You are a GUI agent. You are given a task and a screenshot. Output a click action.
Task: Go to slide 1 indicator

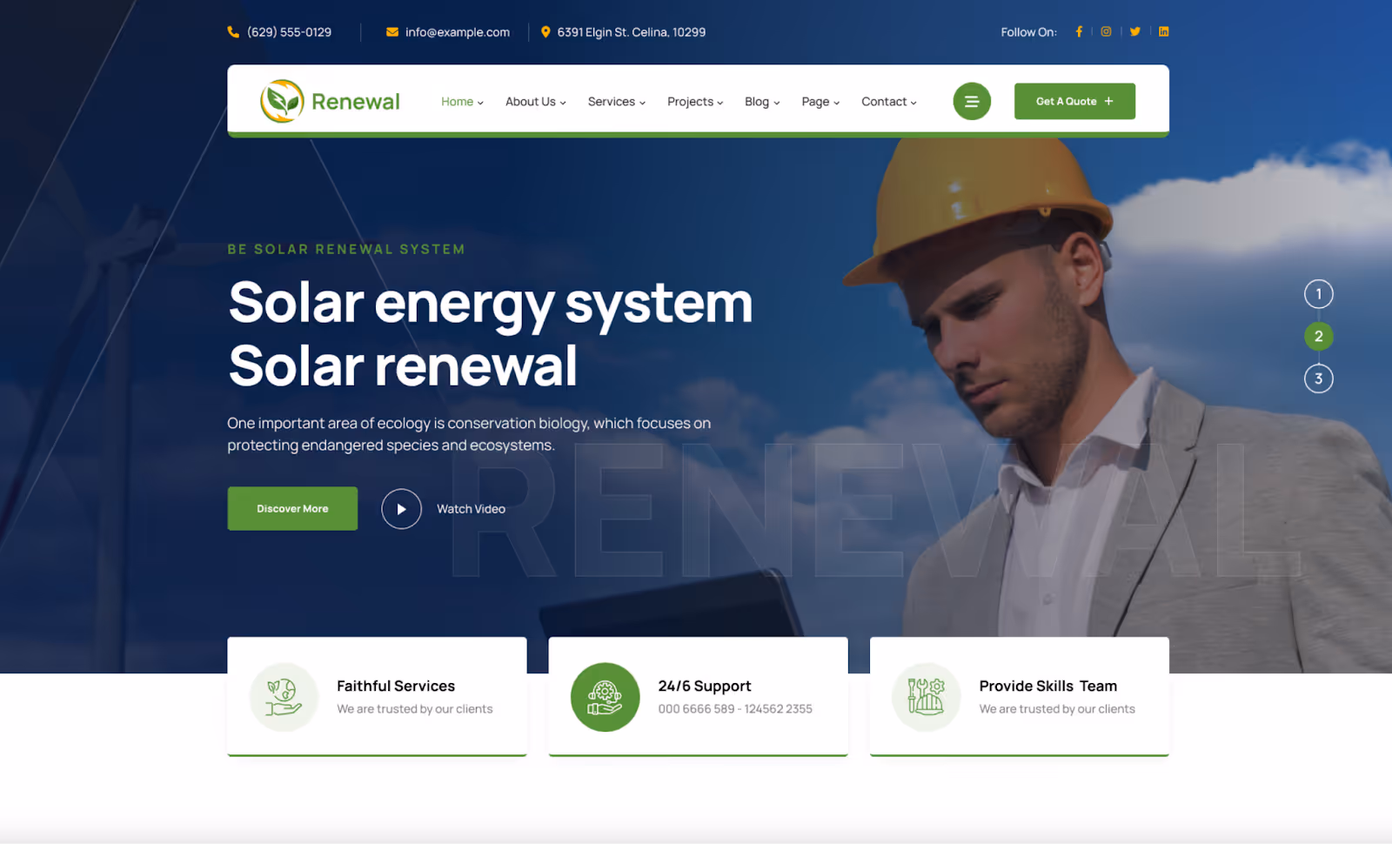(x=1318, y=294)
